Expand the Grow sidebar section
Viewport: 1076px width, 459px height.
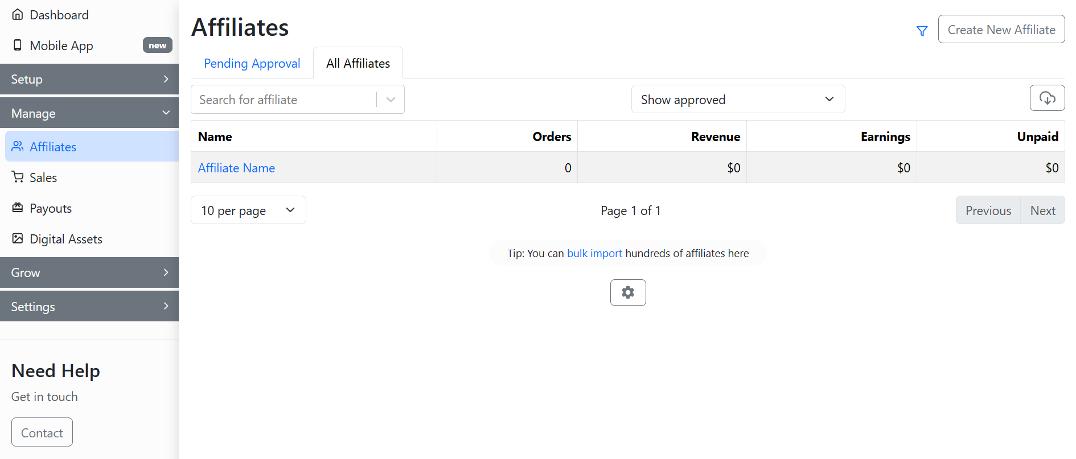pos(89,272)
